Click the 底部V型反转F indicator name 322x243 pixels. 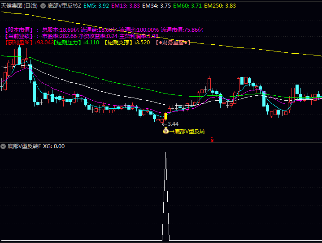[24, 146]
